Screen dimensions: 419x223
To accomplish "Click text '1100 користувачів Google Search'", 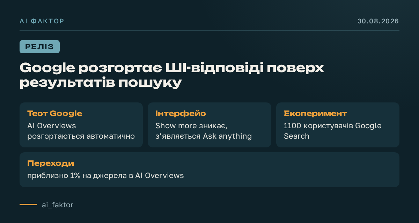I will (333, 131).
